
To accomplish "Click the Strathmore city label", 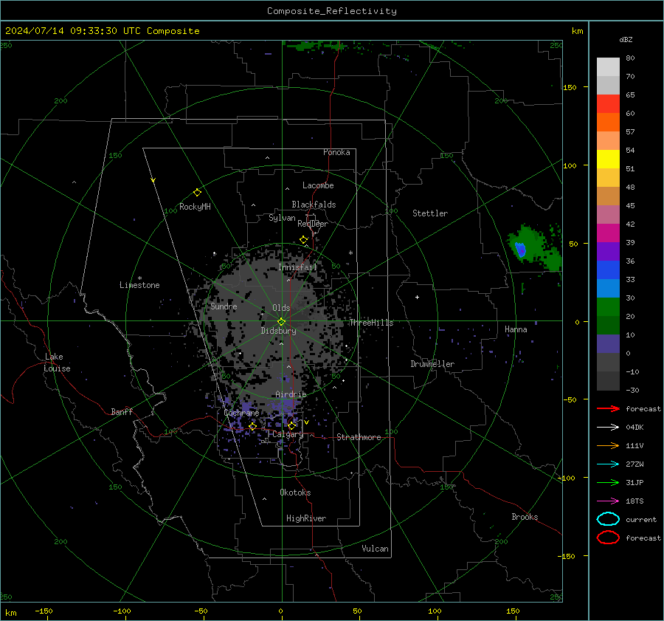I will [x=359, y=437].
